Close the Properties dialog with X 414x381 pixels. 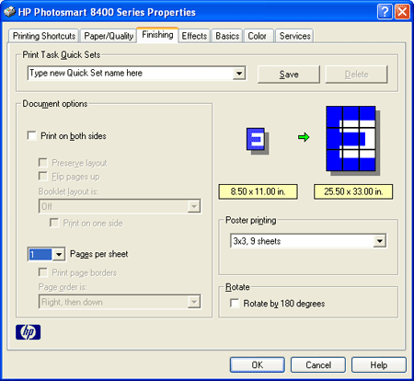(x=402, y=12)
